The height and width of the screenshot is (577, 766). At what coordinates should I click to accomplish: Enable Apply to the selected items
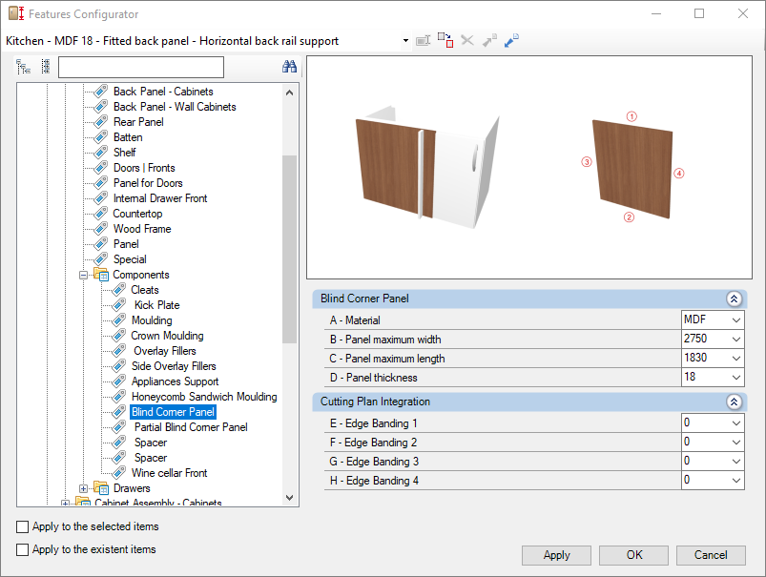(x=23, y=526)
